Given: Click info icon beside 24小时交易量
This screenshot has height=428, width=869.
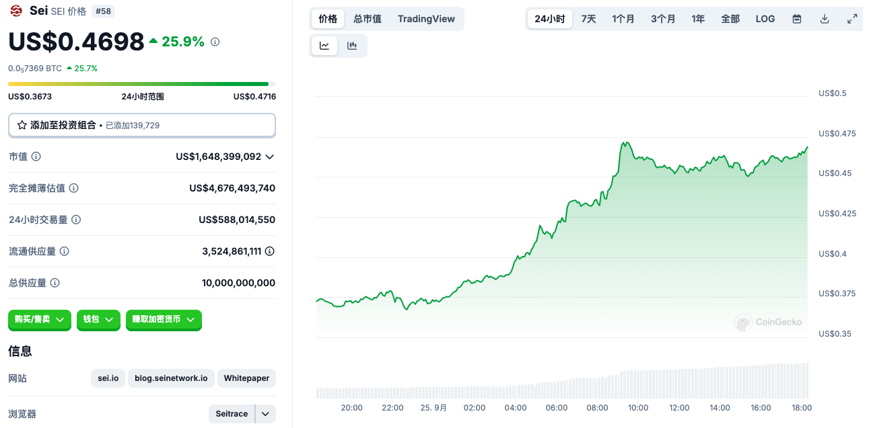Looking at the screenshot, I should coord(76,220).
